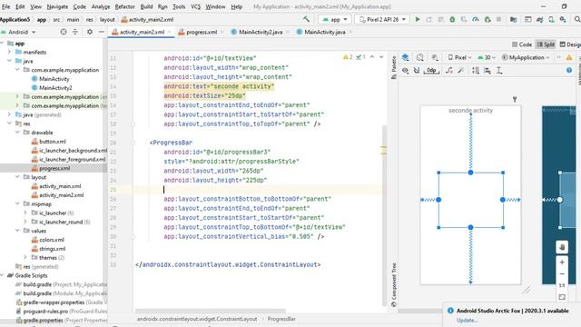Click the Clear All Constraints icon

(x=449, y=70)
